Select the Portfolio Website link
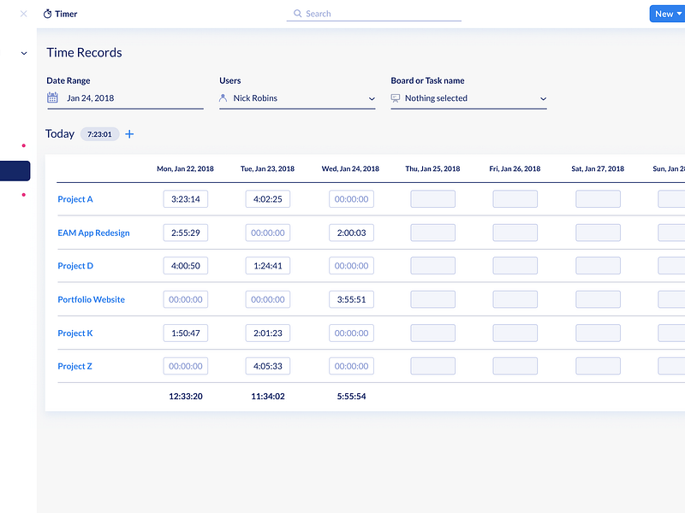685x513 pixels. pos(91,299)
